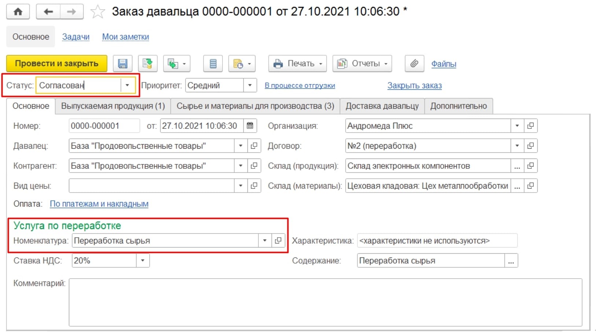Navigate back with left arrow

pos(48,12)
